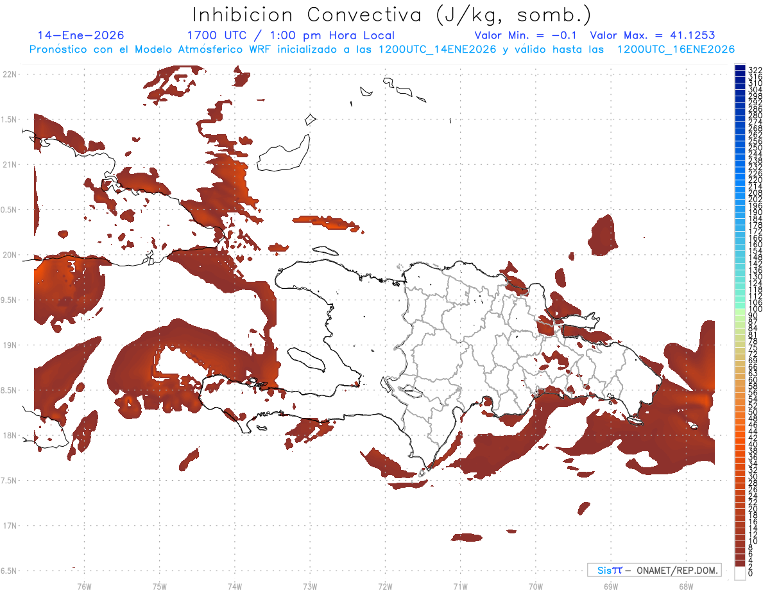Viewport: 770px width, 595px height.
Task: Click the '130' value on the color scale
Action: coord(755,277)
